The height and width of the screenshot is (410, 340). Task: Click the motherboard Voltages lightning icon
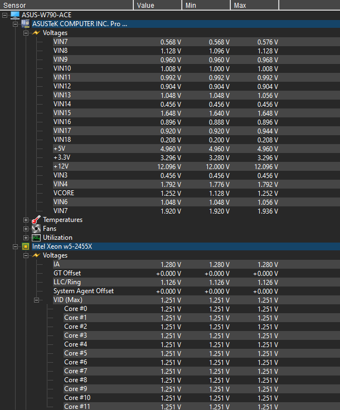(x=36, y=33)
